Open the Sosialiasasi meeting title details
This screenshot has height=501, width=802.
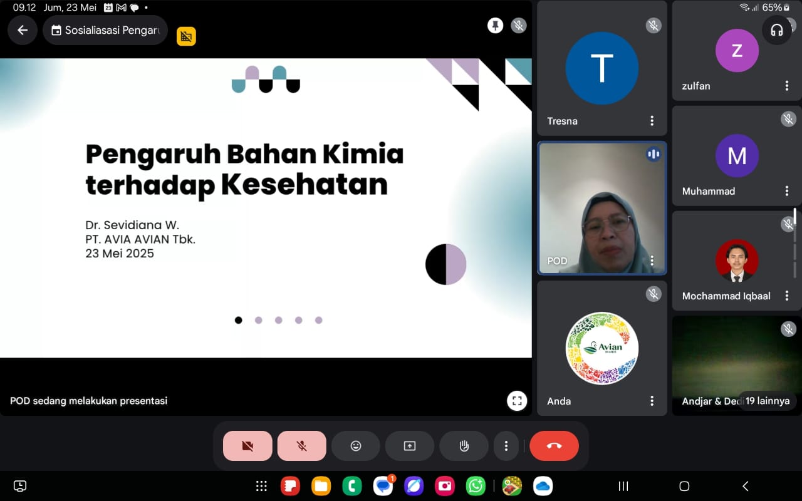[105, 30]
